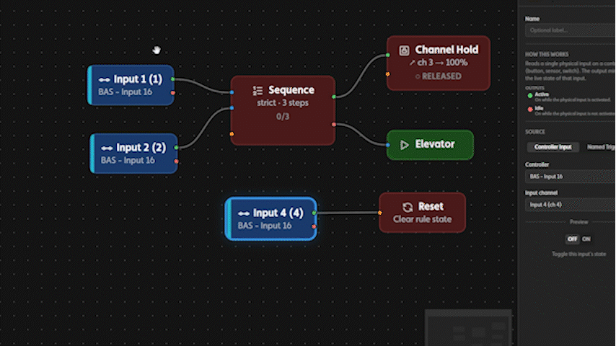Click Input 1 red idle output port

[172, 93]
